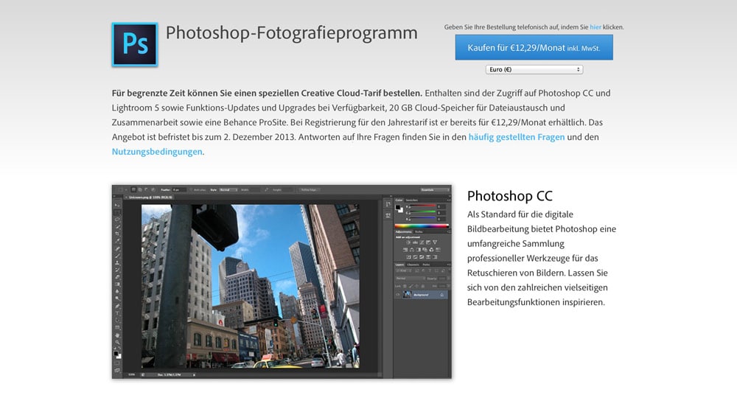Add a Color Balance adjustment layer
737x395 pixels.
point(412,250)
